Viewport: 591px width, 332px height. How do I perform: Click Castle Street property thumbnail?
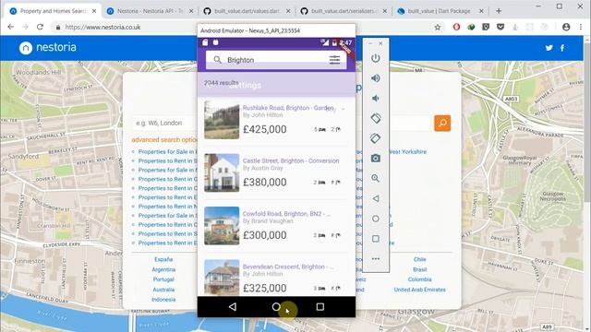tap(222, 172)
